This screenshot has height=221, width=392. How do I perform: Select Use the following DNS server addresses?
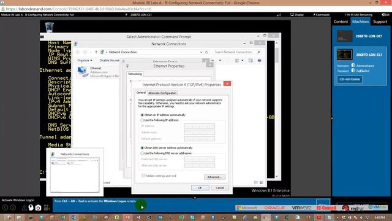(x=142, y=153)
